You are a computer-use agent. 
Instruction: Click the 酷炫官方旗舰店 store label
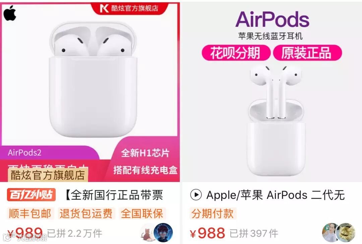click(48, 175)
